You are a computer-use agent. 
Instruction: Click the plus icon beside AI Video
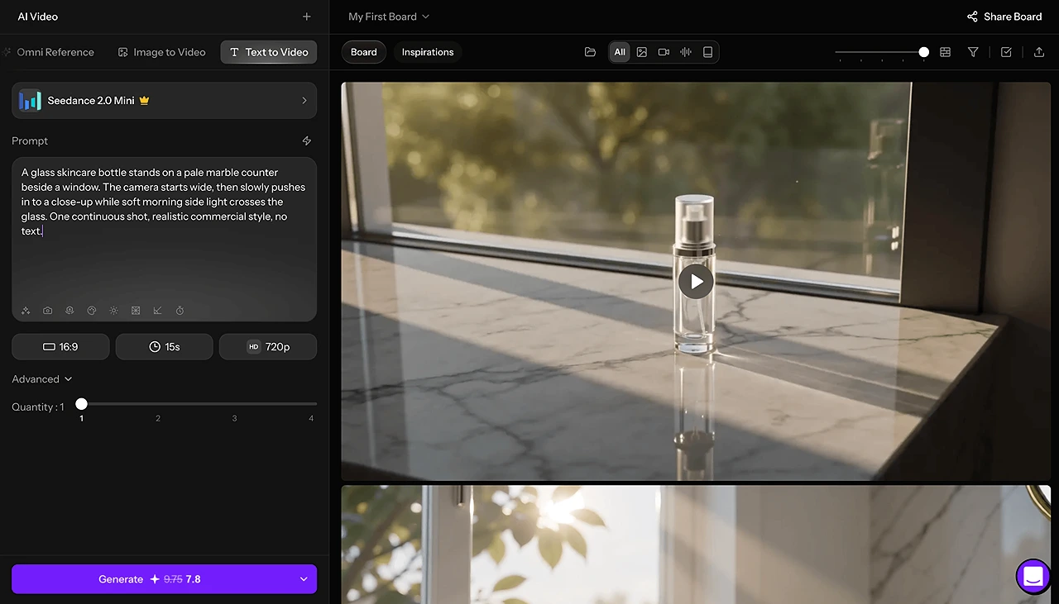(x=307, y=17)
